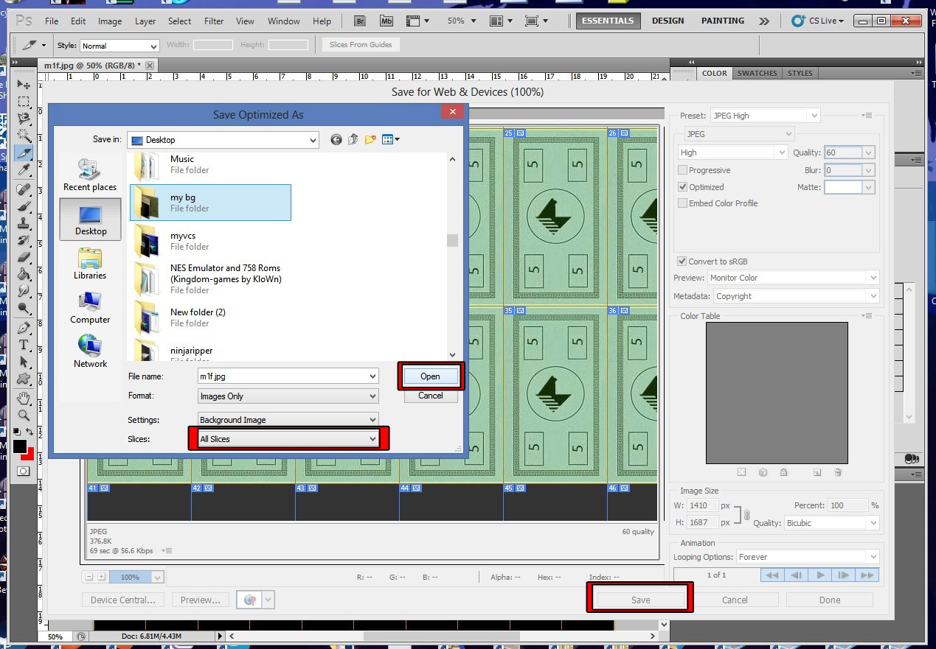This screenshot has width=936, height=649.
Task: Open the Format dropdown showing Images Only
Action: click(288, 396)
